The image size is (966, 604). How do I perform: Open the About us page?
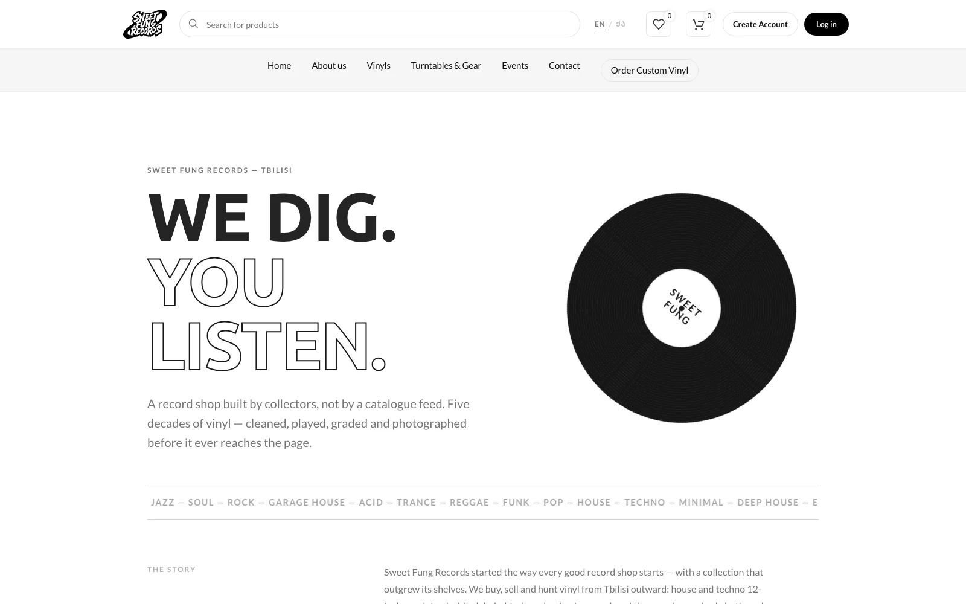click(329, 65)
